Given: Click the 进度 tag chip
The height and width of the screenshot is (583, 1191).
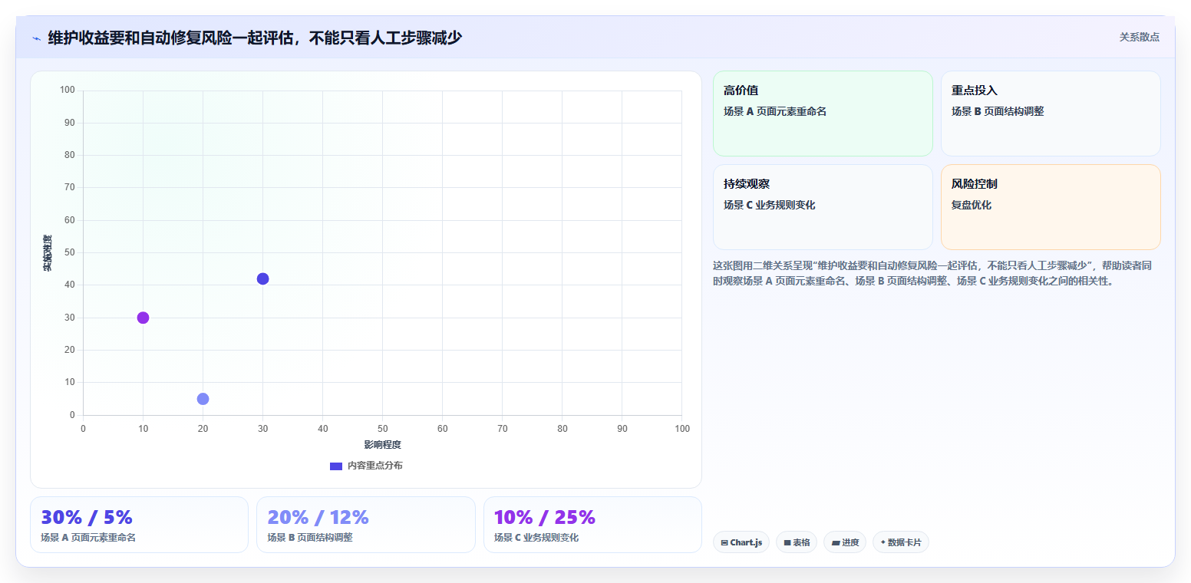Looking at the screenshot, I should [845, 542].
